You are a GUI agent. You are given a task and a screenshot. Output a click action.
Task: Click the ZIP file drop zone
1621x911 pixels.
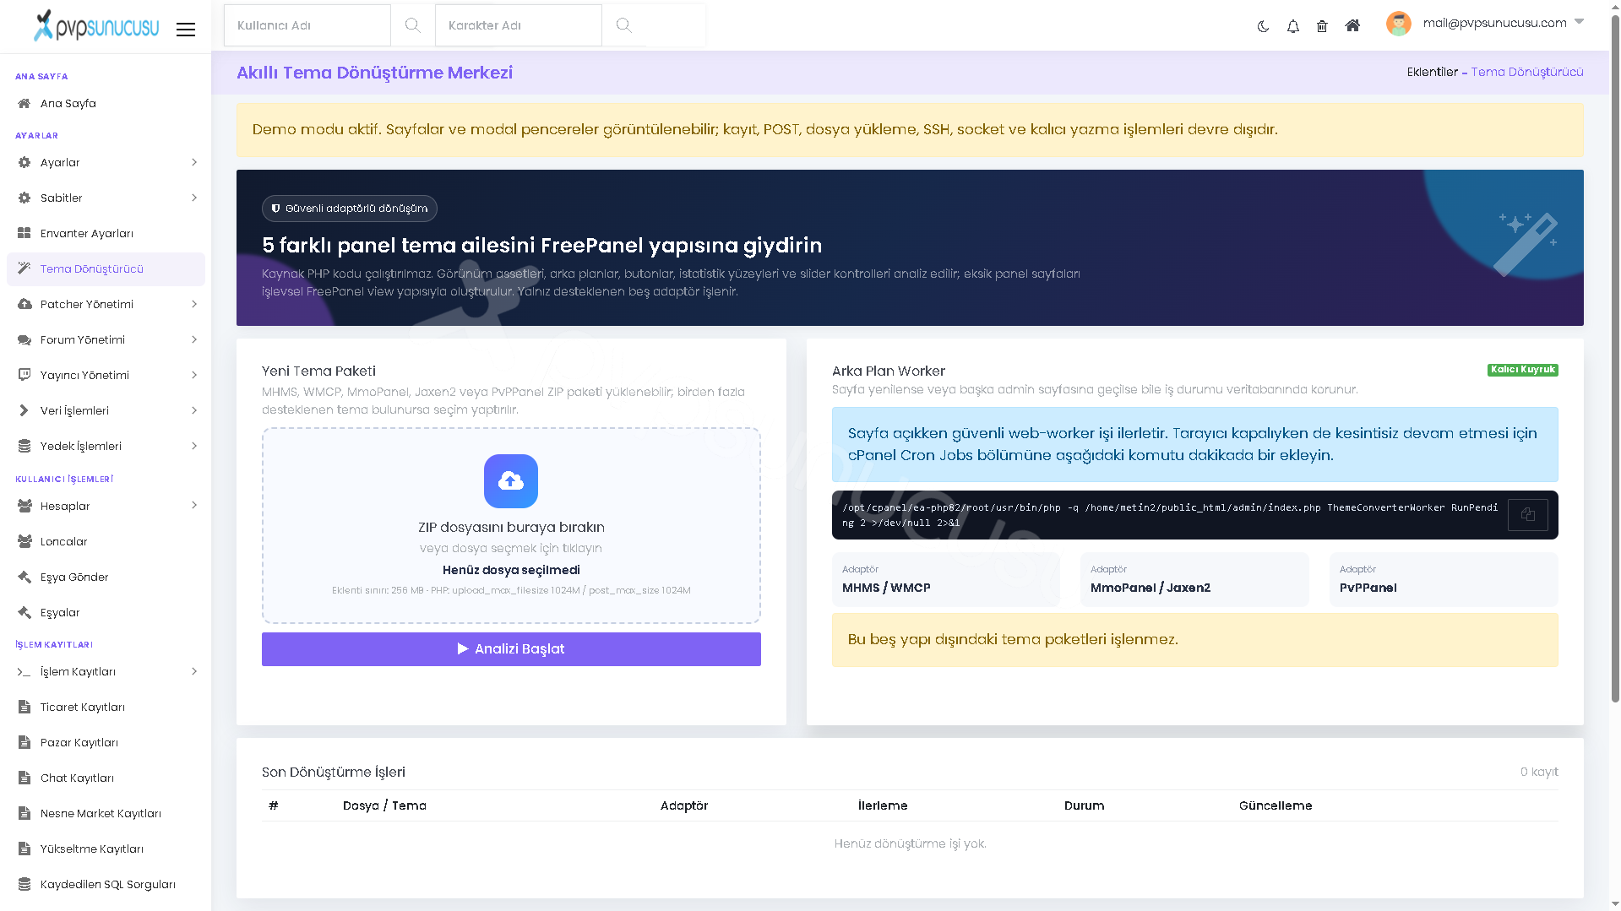click(511, 525)
